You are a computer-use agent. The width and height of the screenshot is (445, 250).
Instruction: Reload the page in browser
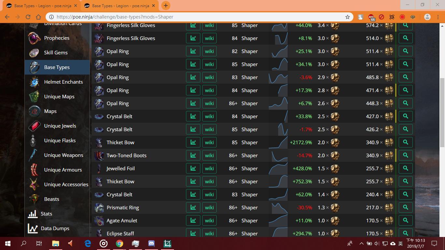(x=28, y=17)
